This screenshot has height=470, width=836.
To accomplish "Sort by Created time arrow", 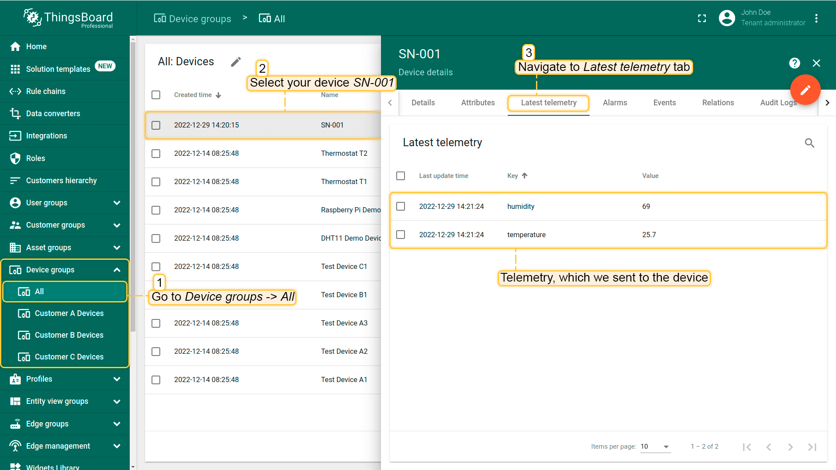I will coord(219,95).
